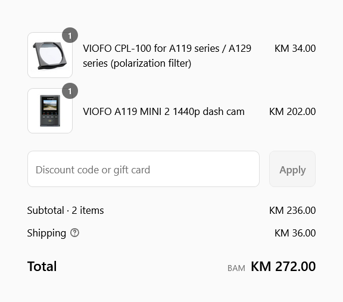
Task: Select the VIOFO A119 MINI 2 product title
Action: point(164,111)
